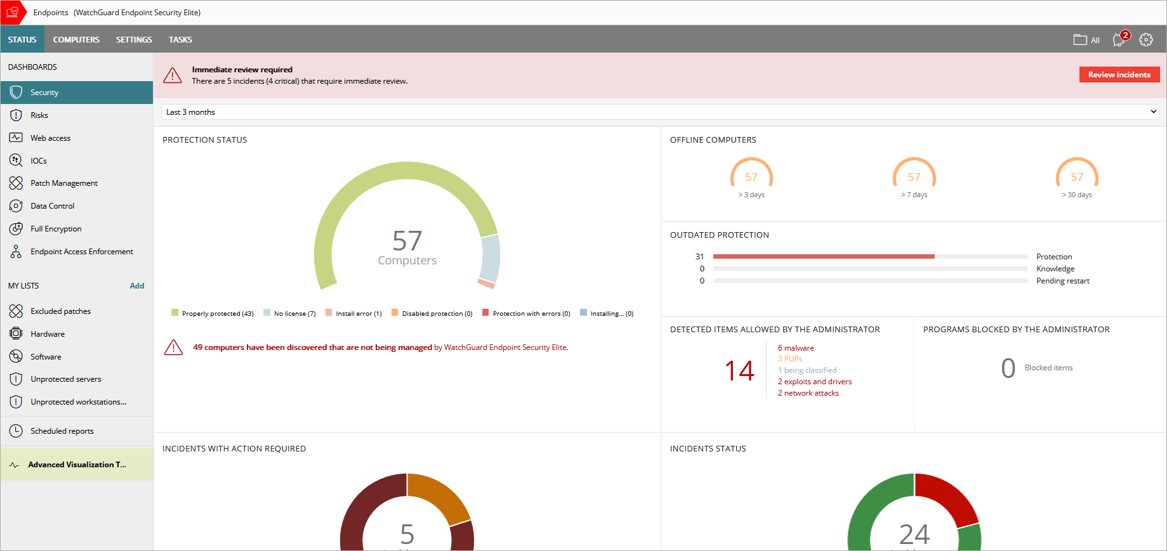Open the Scheduled reports clock icon

pos(16,431)
